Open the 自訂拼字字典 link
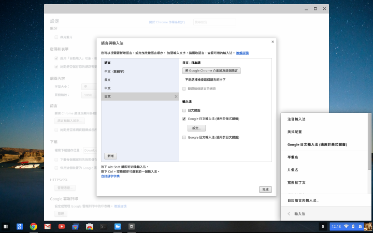373x233 pixels. point(110,176)
